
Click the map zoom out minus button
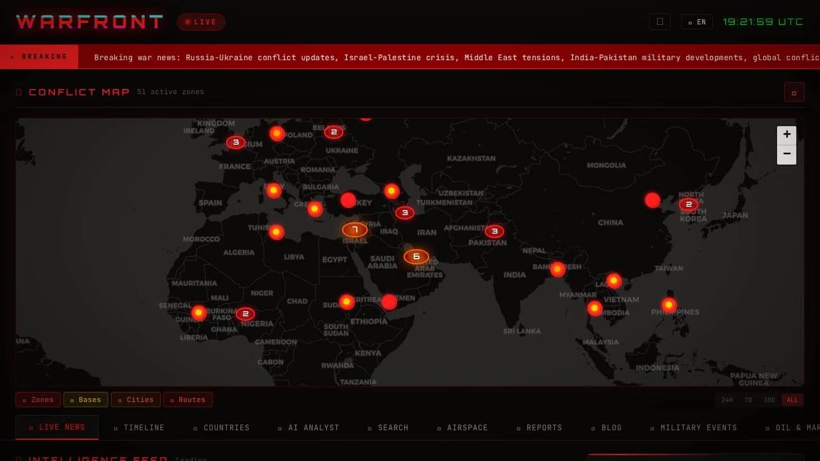(x=787, y=154)
